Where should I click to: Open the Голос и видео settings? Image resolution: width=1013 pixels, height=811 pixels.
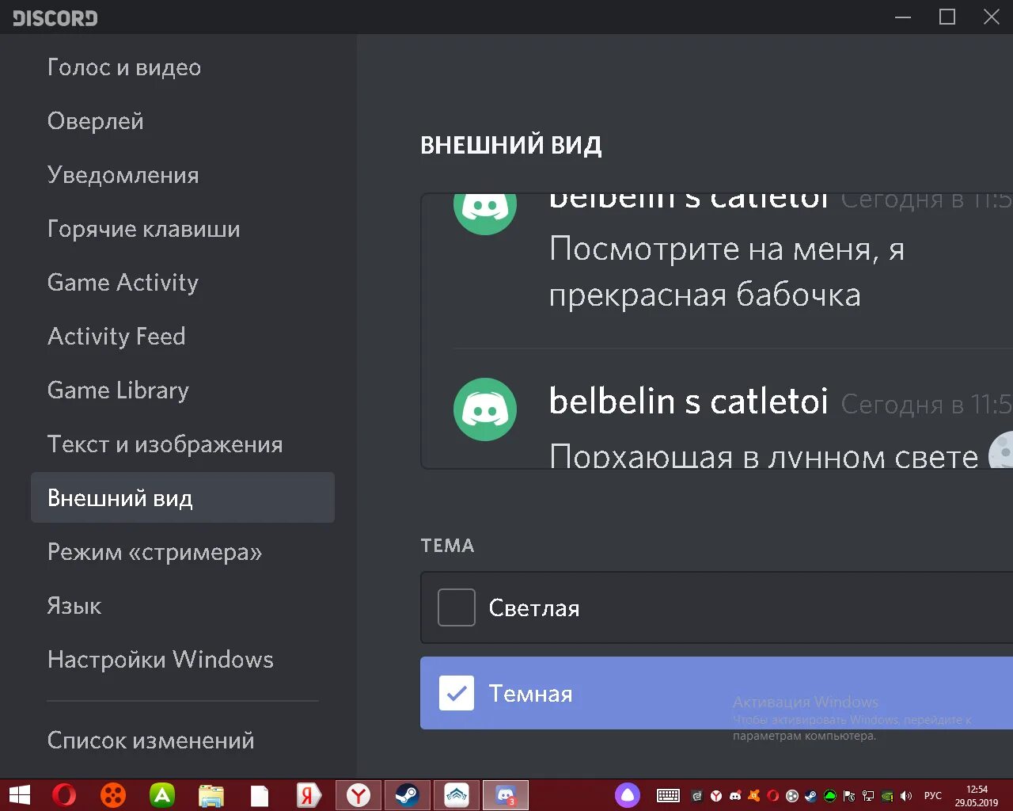click(x=124, y=67)
